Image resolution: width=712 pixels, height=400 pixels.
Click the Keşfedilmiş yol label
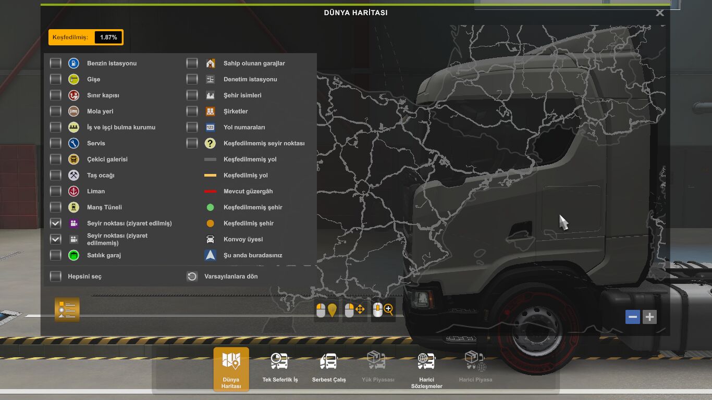point(245,176)
